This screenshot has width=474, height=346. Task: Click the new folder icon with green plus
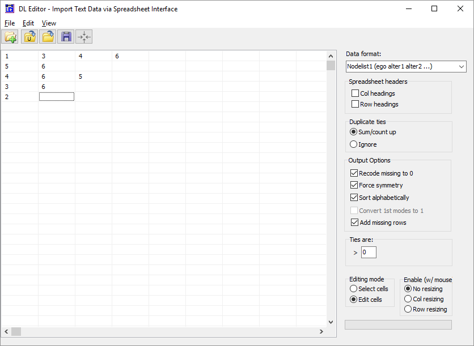[10, 37]
